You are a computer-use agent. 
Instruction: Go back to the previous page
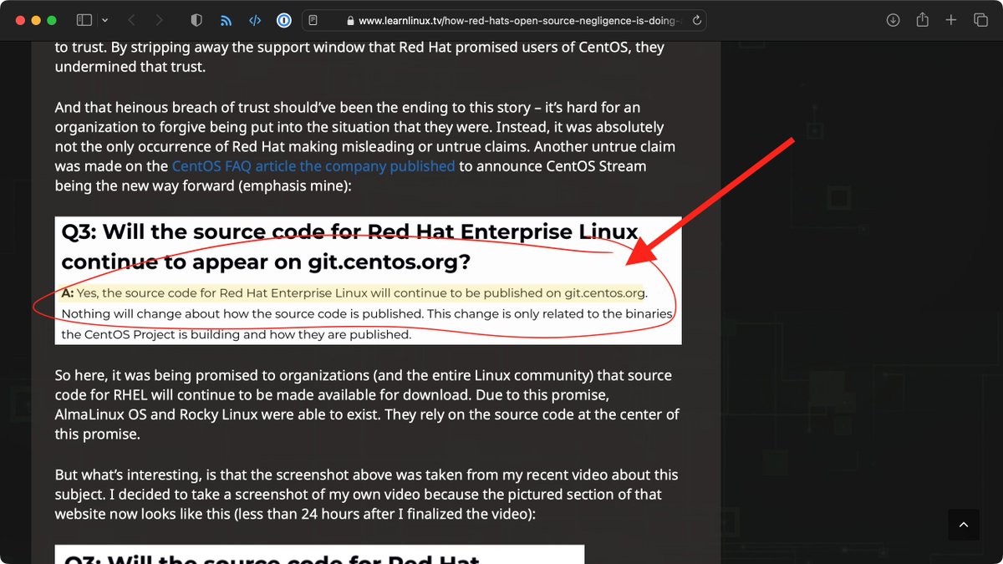131,20
